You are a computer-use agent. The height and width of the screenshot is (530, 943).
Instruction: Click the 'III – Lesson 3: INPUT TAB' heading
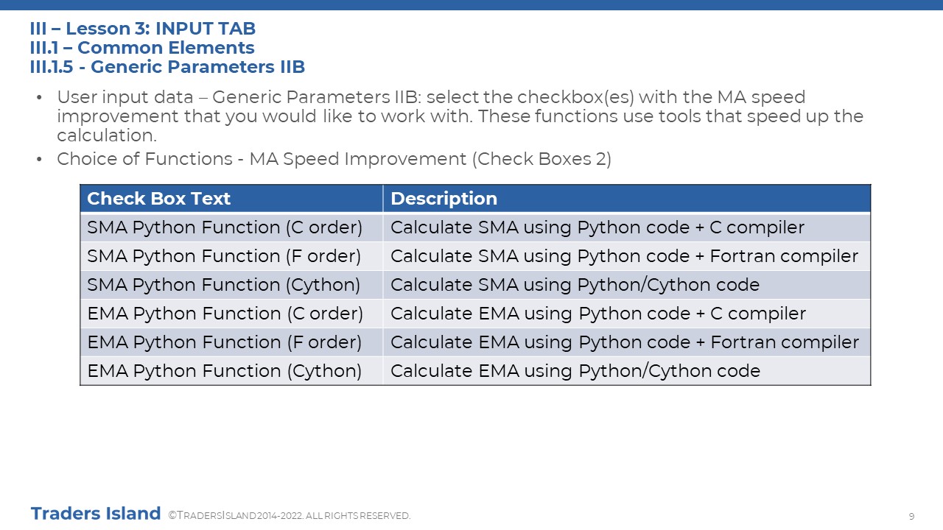(143, 29)
